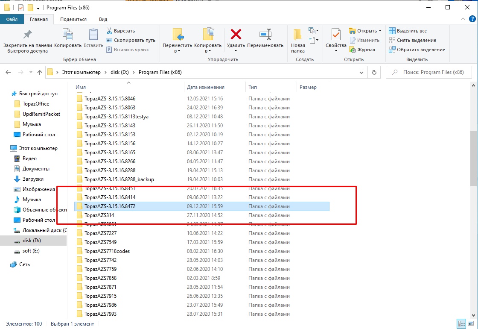Sort by the Размер column header
Viewport: 478px width, 329px height.
[x=313, y=87]
